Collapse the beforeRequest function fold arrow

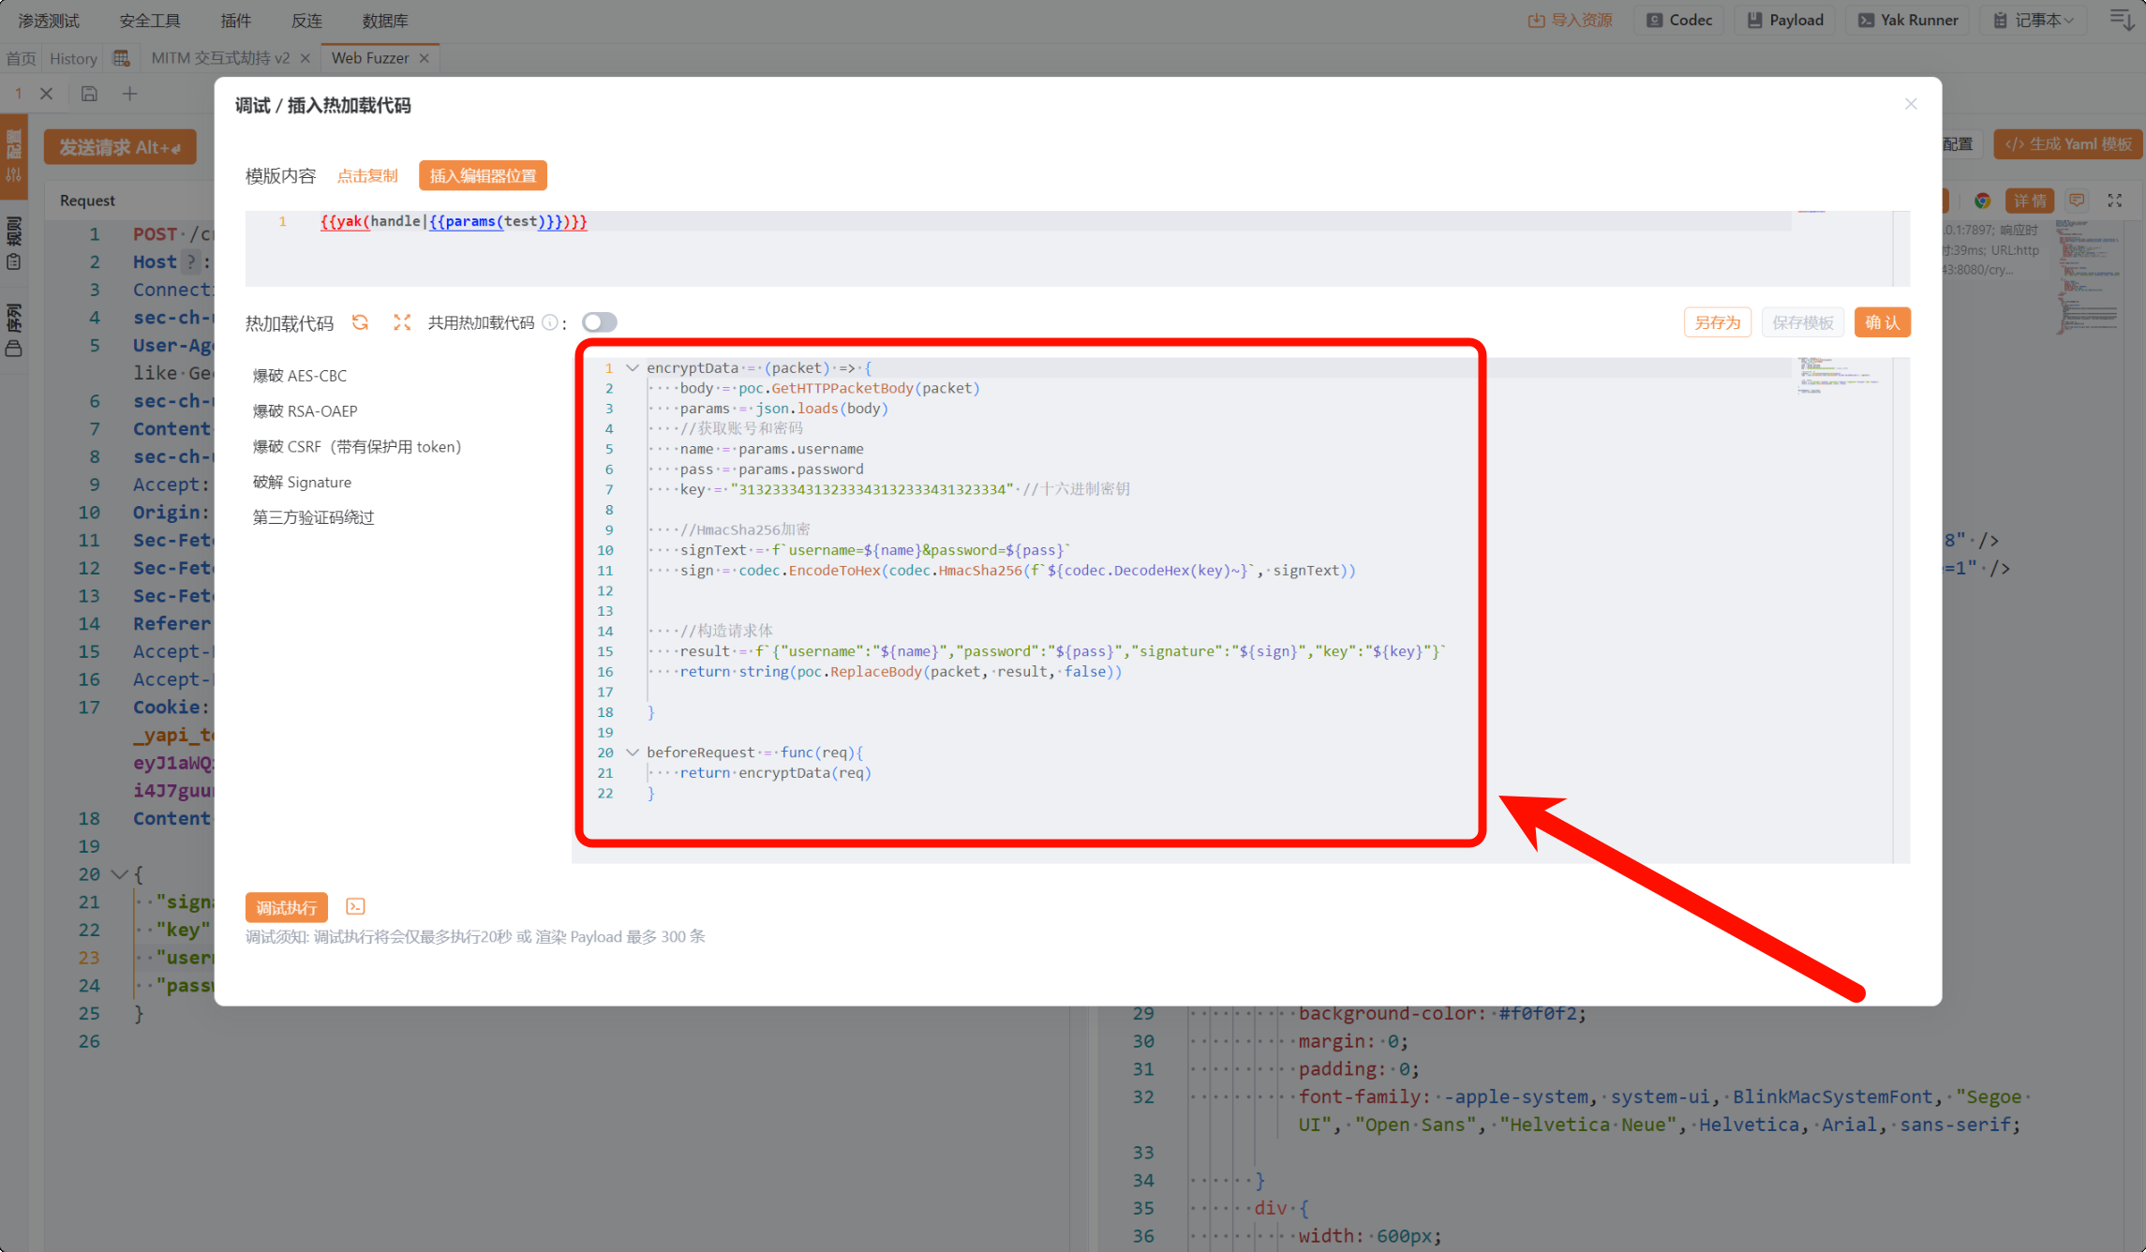[633, 752]
